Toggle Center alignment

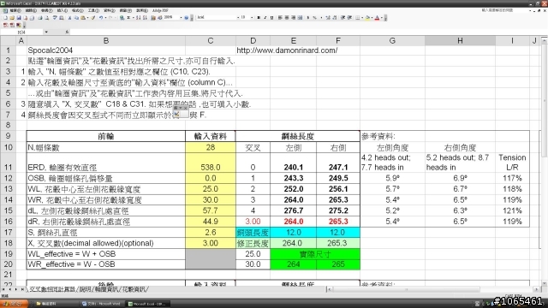(287, 17)
